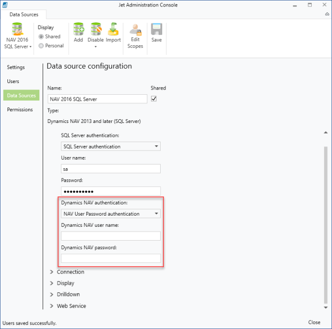Screen dimensions: 332x329
Task: Open Edit Scopes
Action: tap(135, 36)
